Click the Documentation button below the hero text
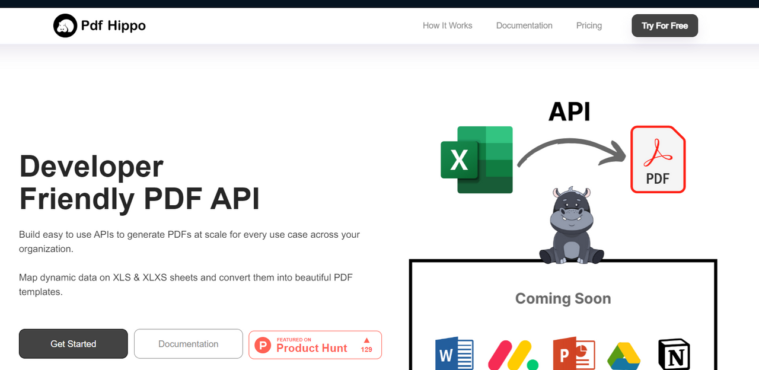759x370 pixels. [189, 344]
